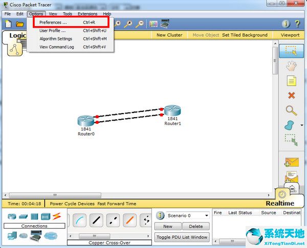Viewport: 307px width, 248px height.
Task: Select the Connections lightning bolt category
Action: [57, 216]
